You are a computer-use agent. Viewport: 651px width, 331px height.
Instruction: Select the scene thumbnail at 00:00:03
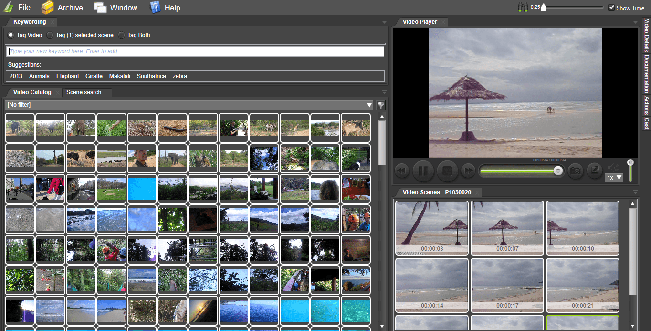tap(432, 228)
